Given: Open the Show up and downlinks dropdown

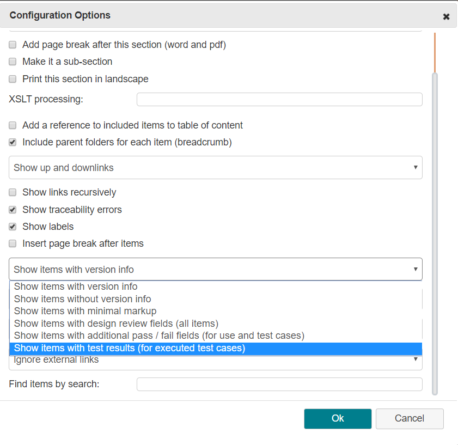Looking at the screenshot, I should (x=216, y=167).
